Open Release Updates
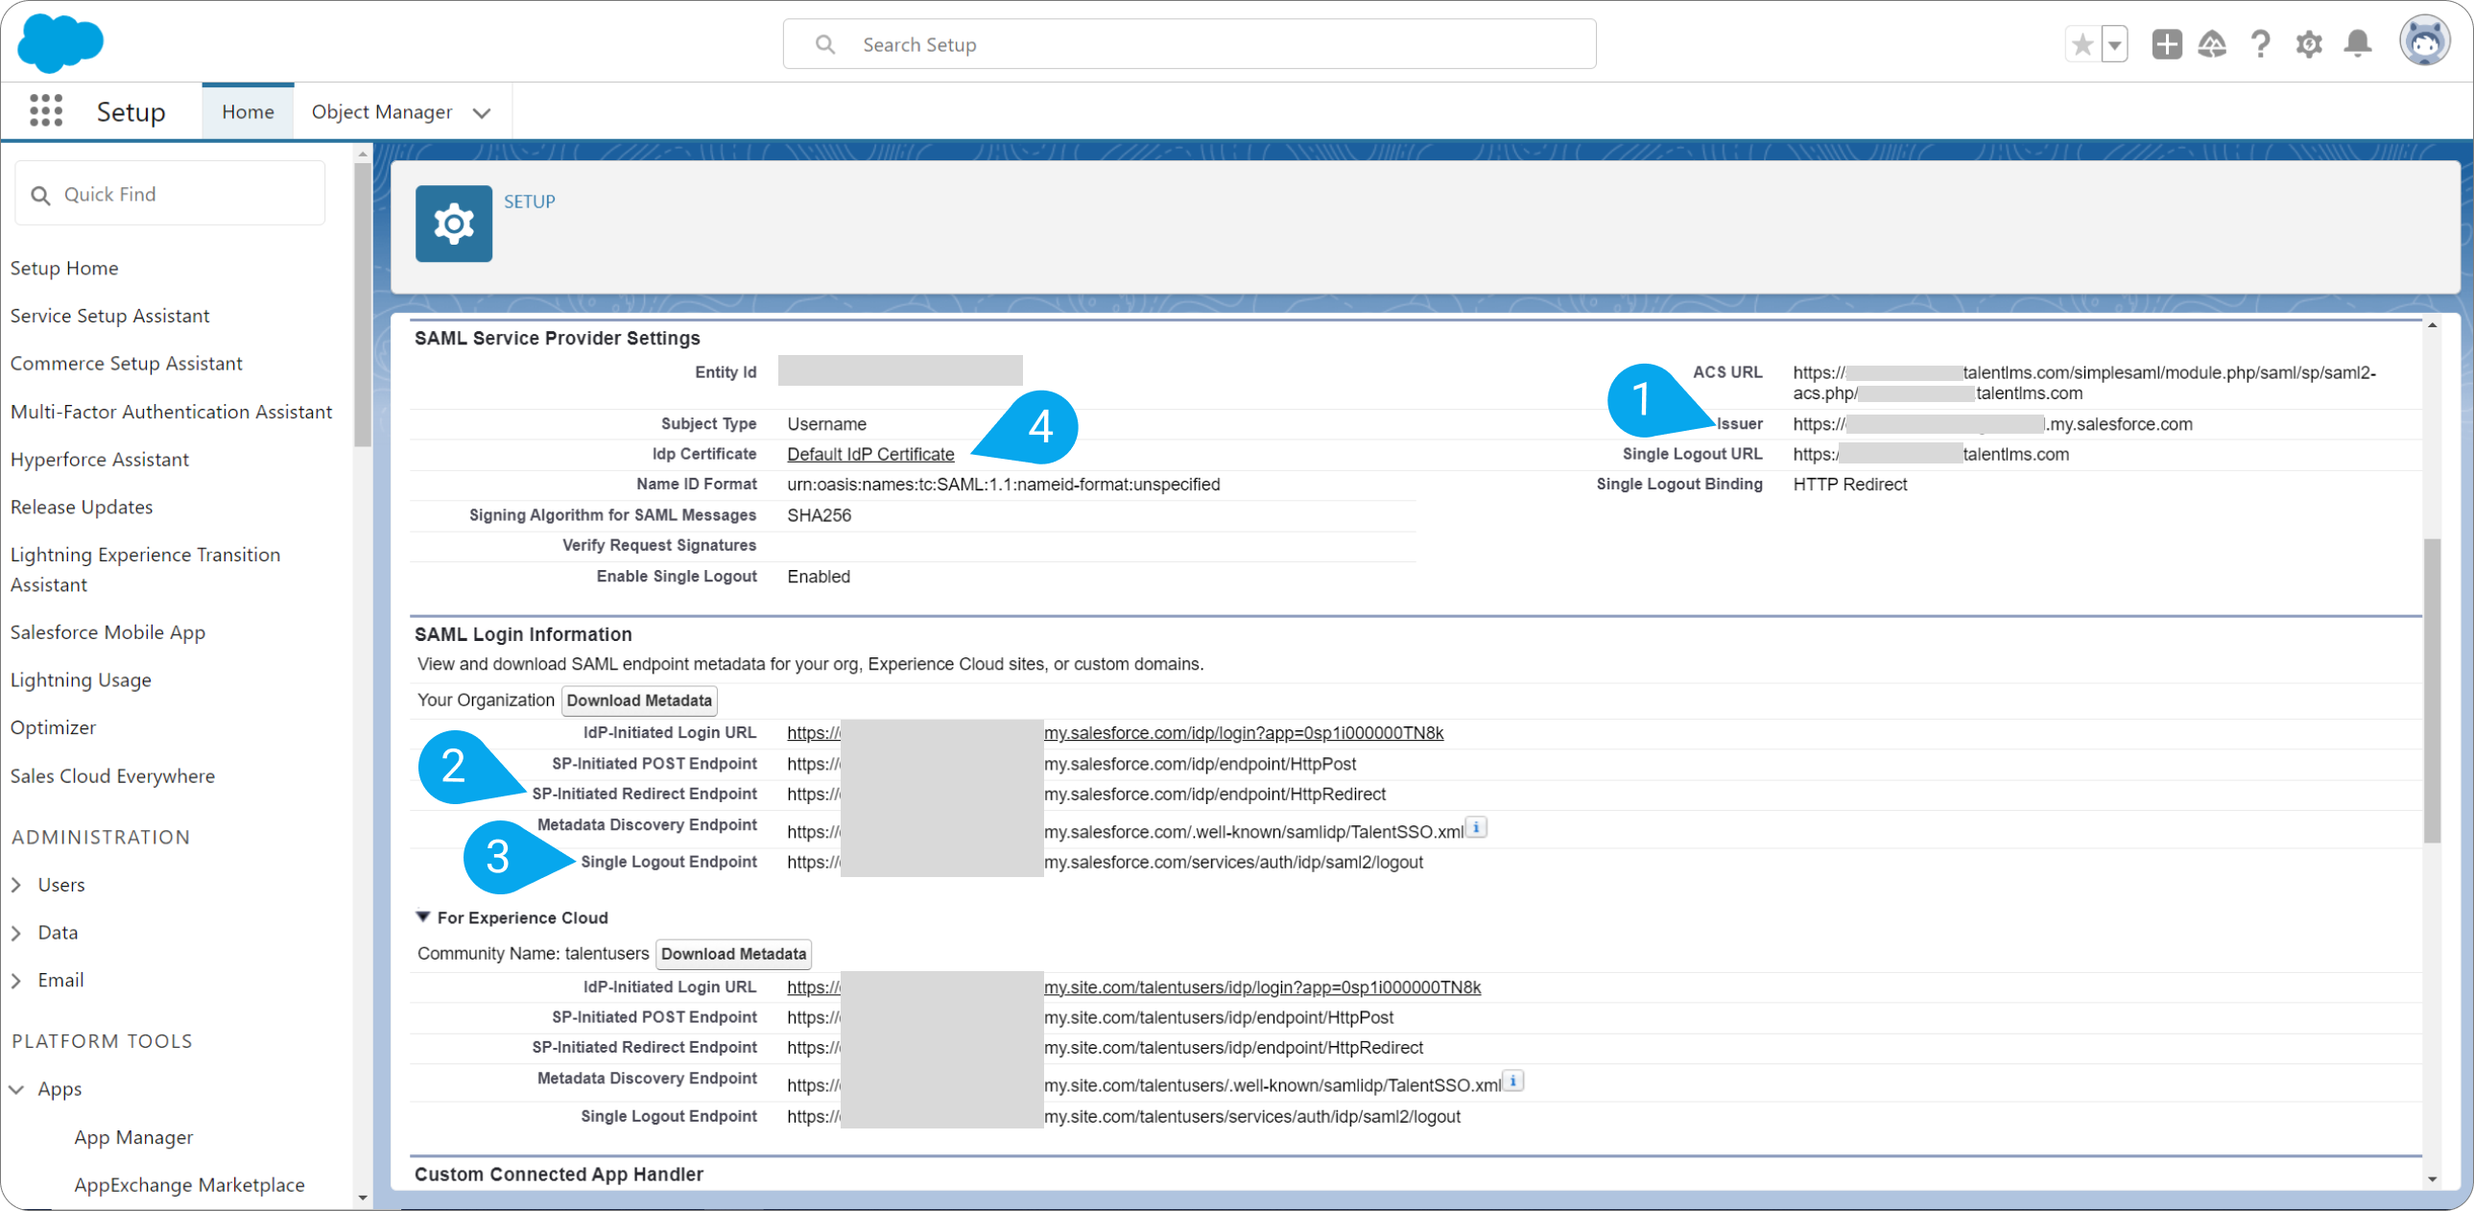2474x1211 pixels. [x=82, y=507]
